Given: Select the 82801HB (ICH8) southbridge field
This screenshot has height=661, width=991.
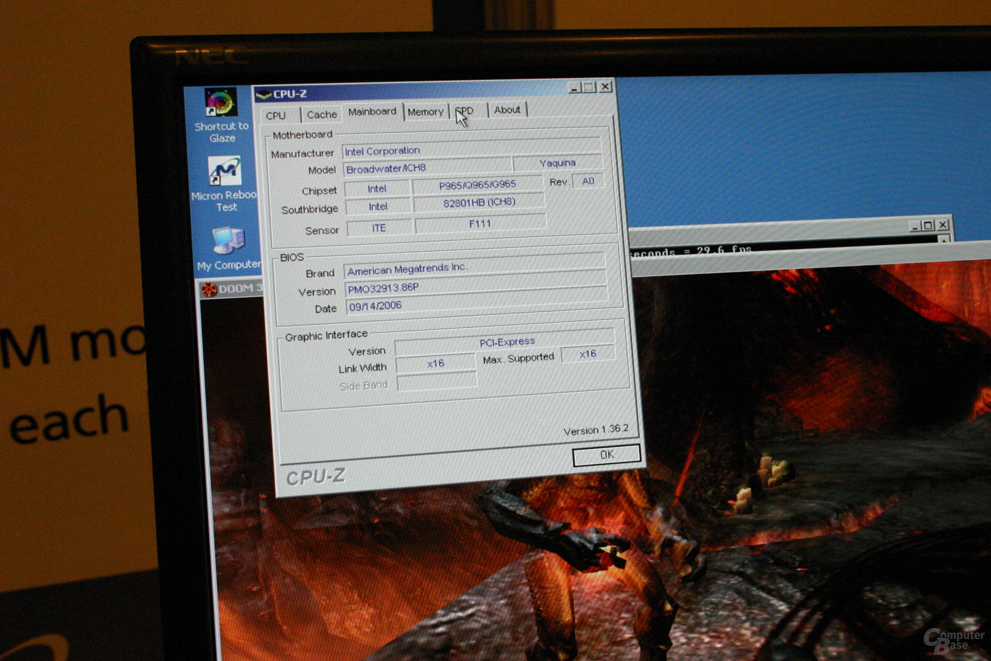Looking at the screenshot, I should [x=480, y=202].
